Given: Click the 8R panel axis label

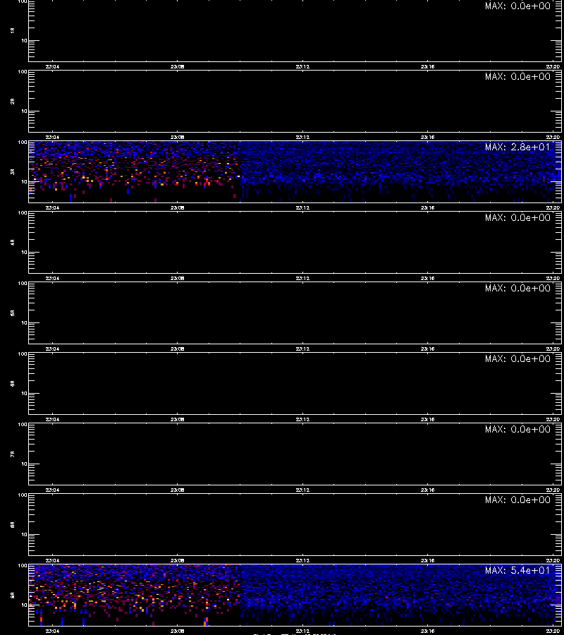Looking at the screenshot, I should pos(13,524).
